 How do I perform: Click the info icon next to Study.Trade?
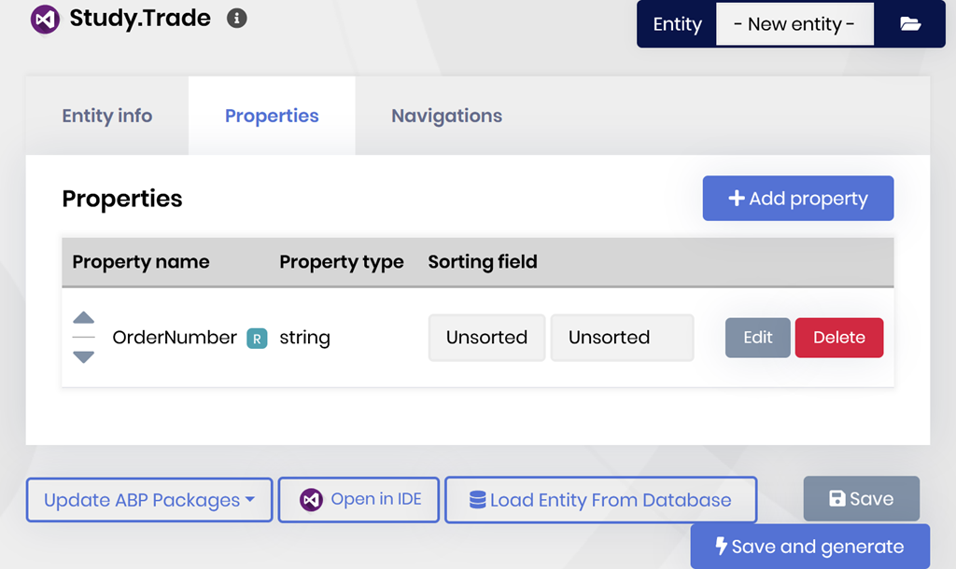click(237, 19)
